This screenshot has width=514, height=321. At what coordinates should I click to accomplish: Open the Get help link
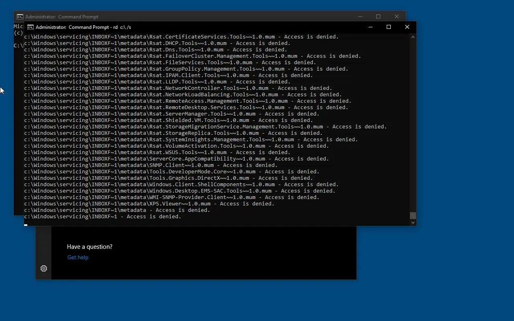78,257
